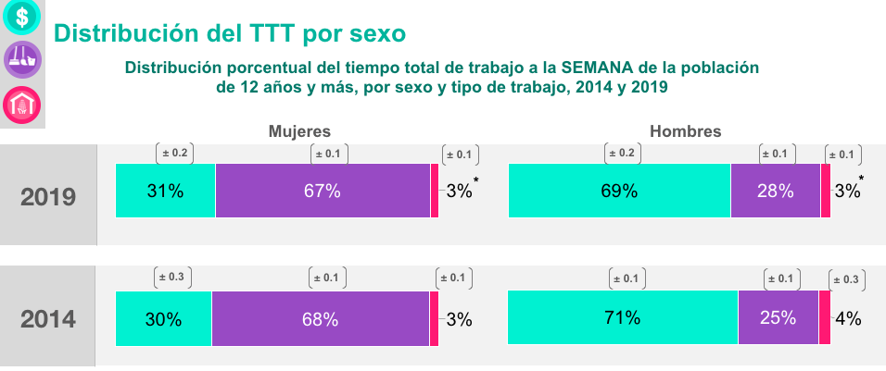Select the 2014 row label
Image resolution: width=886 pixels, height=371 pixels.
pyautogui.click(x=48, y=319)
